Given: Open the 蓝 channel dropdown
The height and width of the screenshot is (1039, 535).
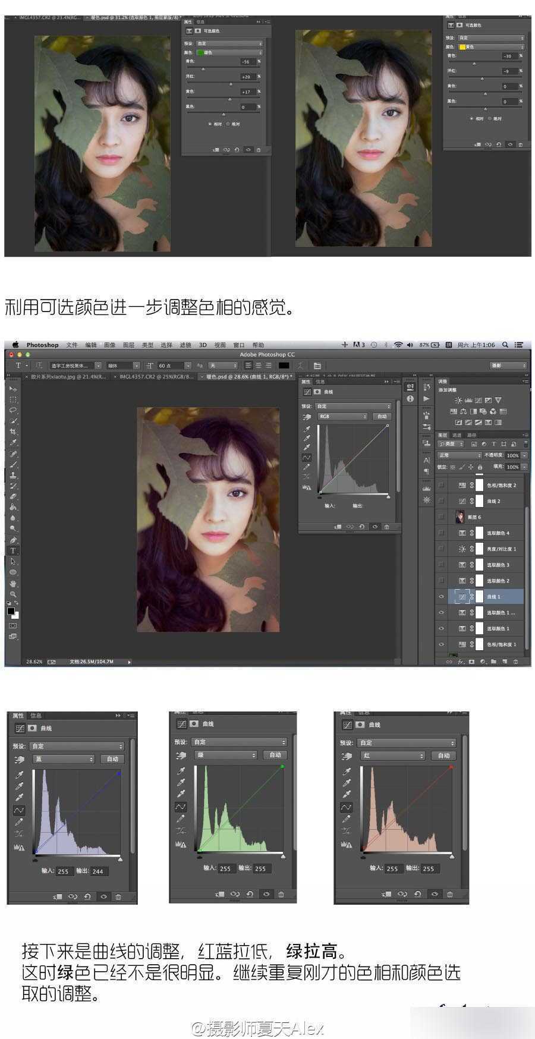Looking at the screenshot, I should pos(63,759).
